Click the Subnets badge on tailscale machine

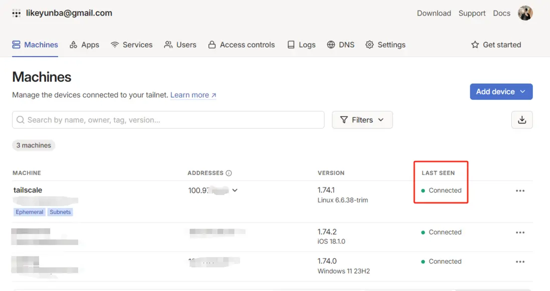click(x=60, y=212)
